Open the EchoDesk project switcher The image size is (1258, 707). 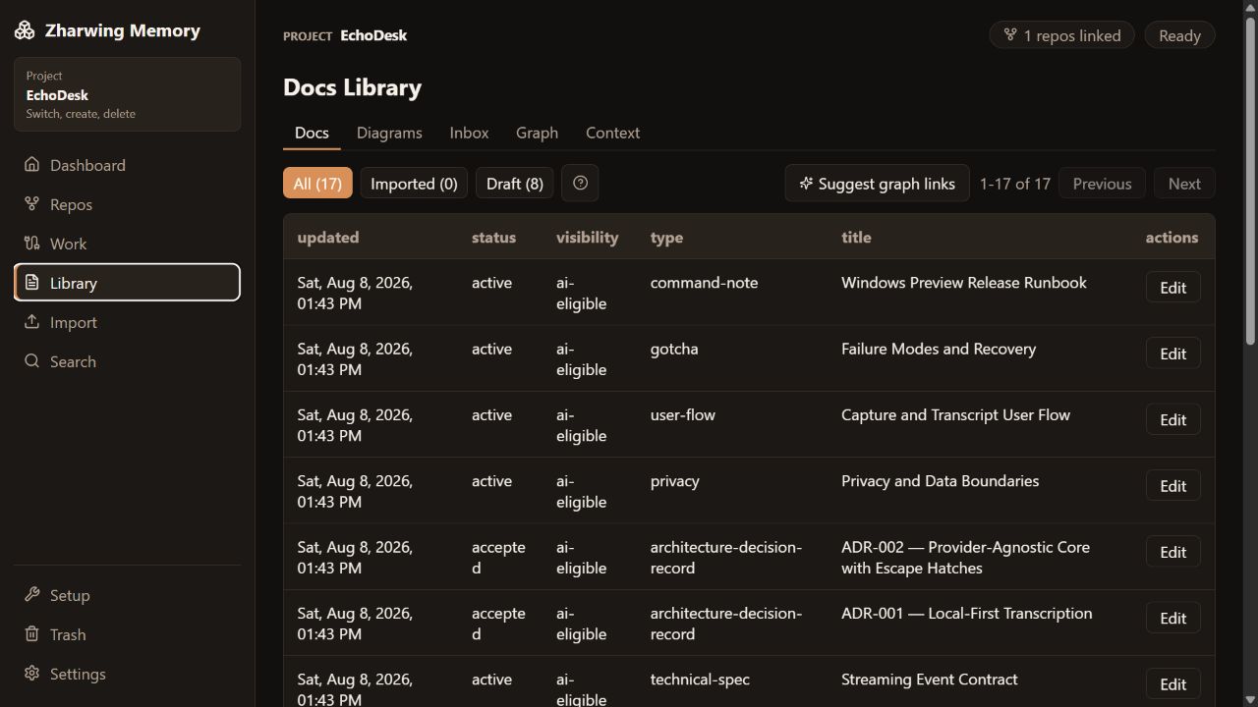click(128, 94)
